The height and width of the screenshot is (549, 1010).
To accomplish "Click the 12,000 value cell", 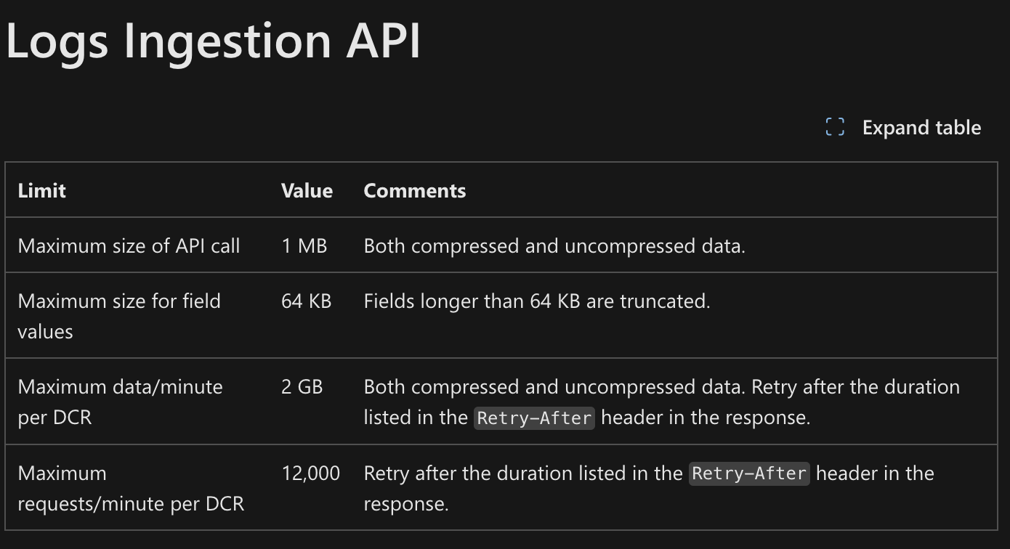I will point(310,473).
